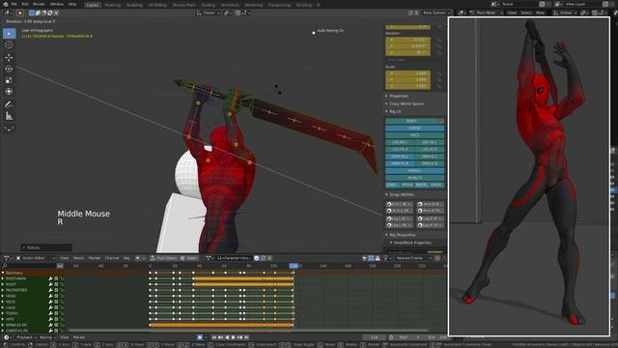Click the clock icon beside Start frame
The width and height of the screenshot is (618, 348).
[x=391, y=337]
